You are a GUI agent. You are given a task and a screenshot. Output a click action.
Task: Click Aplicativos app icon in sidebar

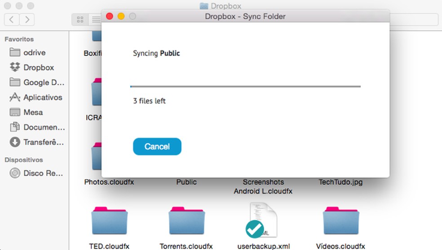[15, 97]
